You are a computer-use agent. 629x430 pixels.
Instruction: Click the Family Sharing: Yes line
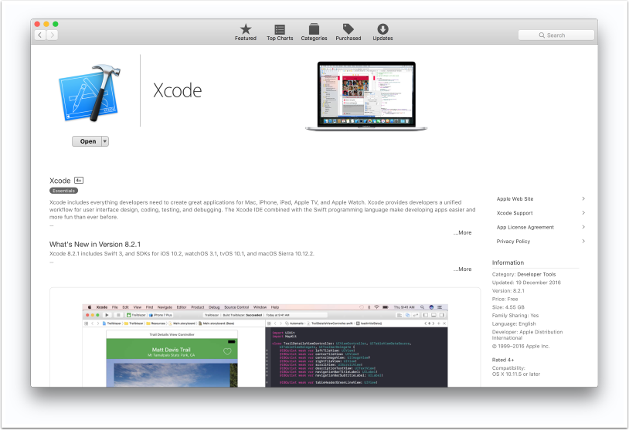(515, 316)
